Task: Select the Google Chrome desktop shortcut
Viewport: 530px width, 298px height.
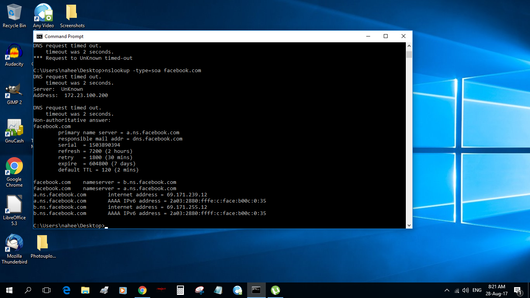Action: [14, 173]
